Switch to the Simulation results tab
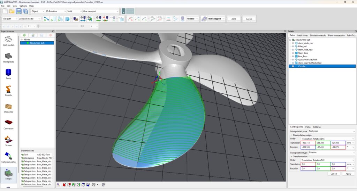 point(318,35)
